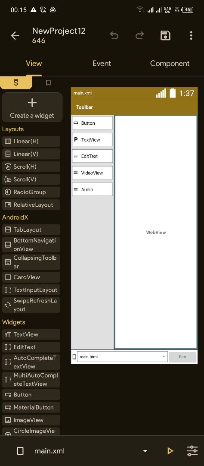Select the VideoView item in preview

[x=93, y=173]
